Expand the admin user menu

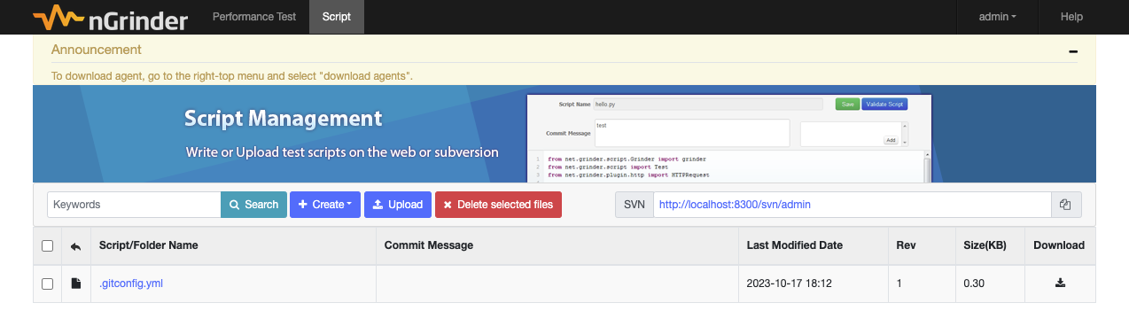[x=997, y=17]
